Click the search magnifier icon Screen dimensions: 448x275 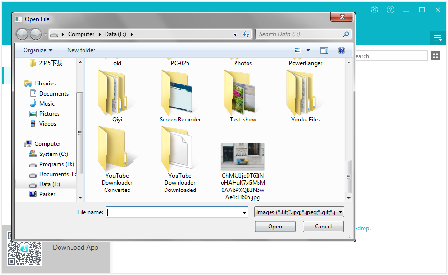tap(346, 34)
